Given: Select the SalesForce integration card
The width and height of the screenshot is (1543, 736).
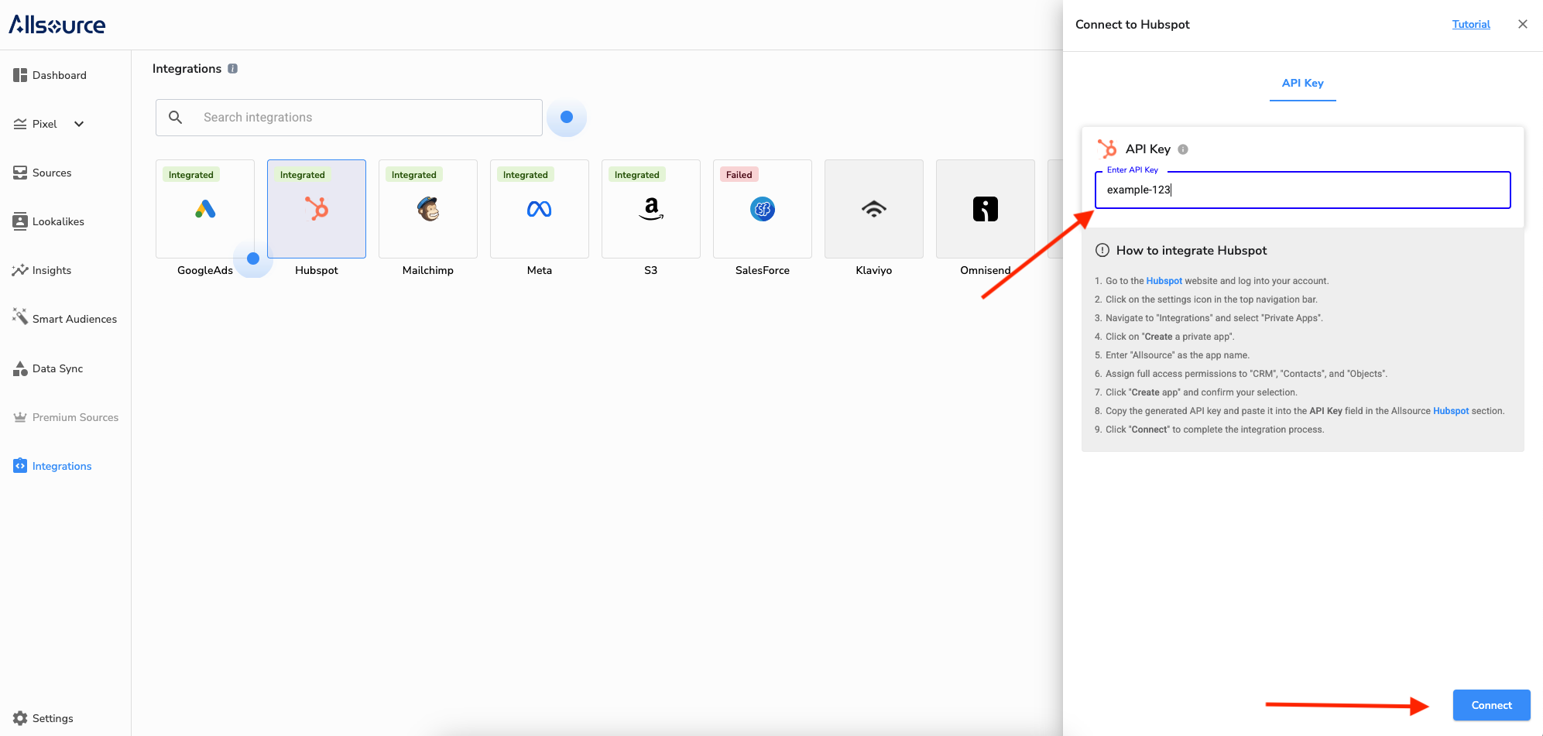Looking at the screenshot, I should click(x=763, y=209).
